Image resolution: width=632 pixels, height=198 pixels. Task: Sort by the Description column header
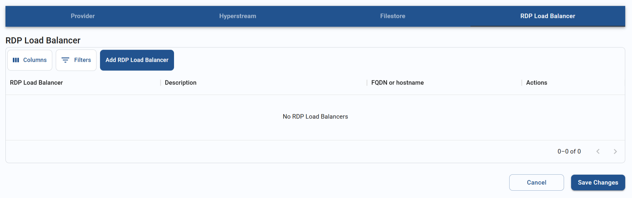point(180,82)
